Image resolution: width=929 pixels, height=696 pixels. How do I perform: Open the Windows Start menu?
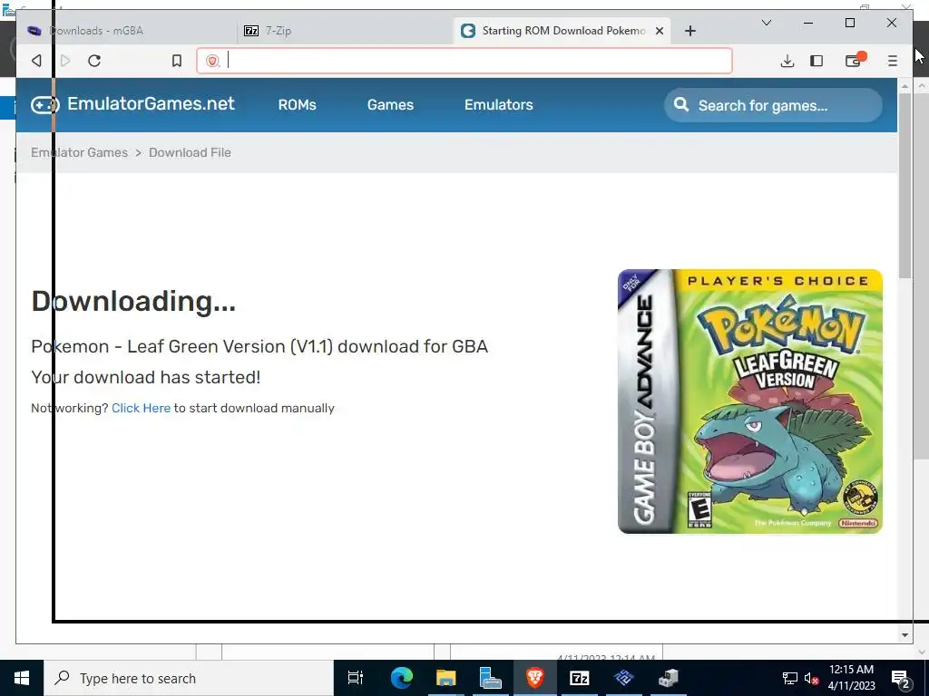pos(22,678)
